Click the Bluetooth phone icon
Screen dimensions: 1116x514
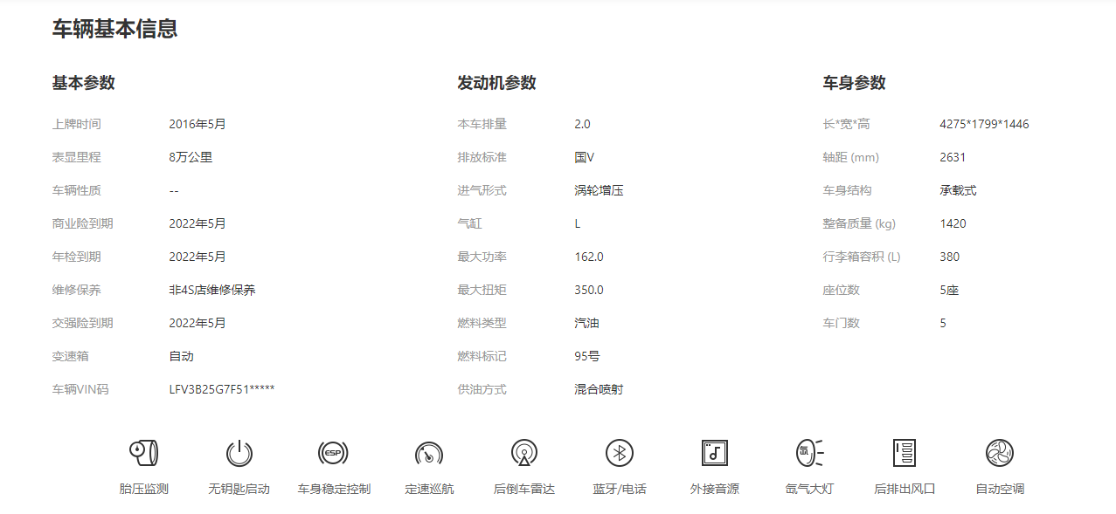point(620,453)
